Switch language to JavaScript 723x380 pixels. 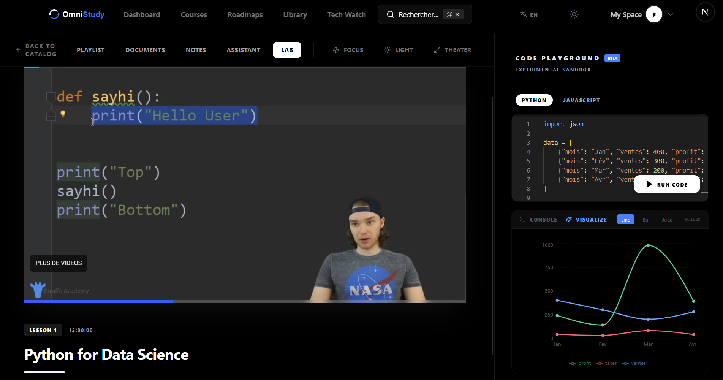[581, 100]
